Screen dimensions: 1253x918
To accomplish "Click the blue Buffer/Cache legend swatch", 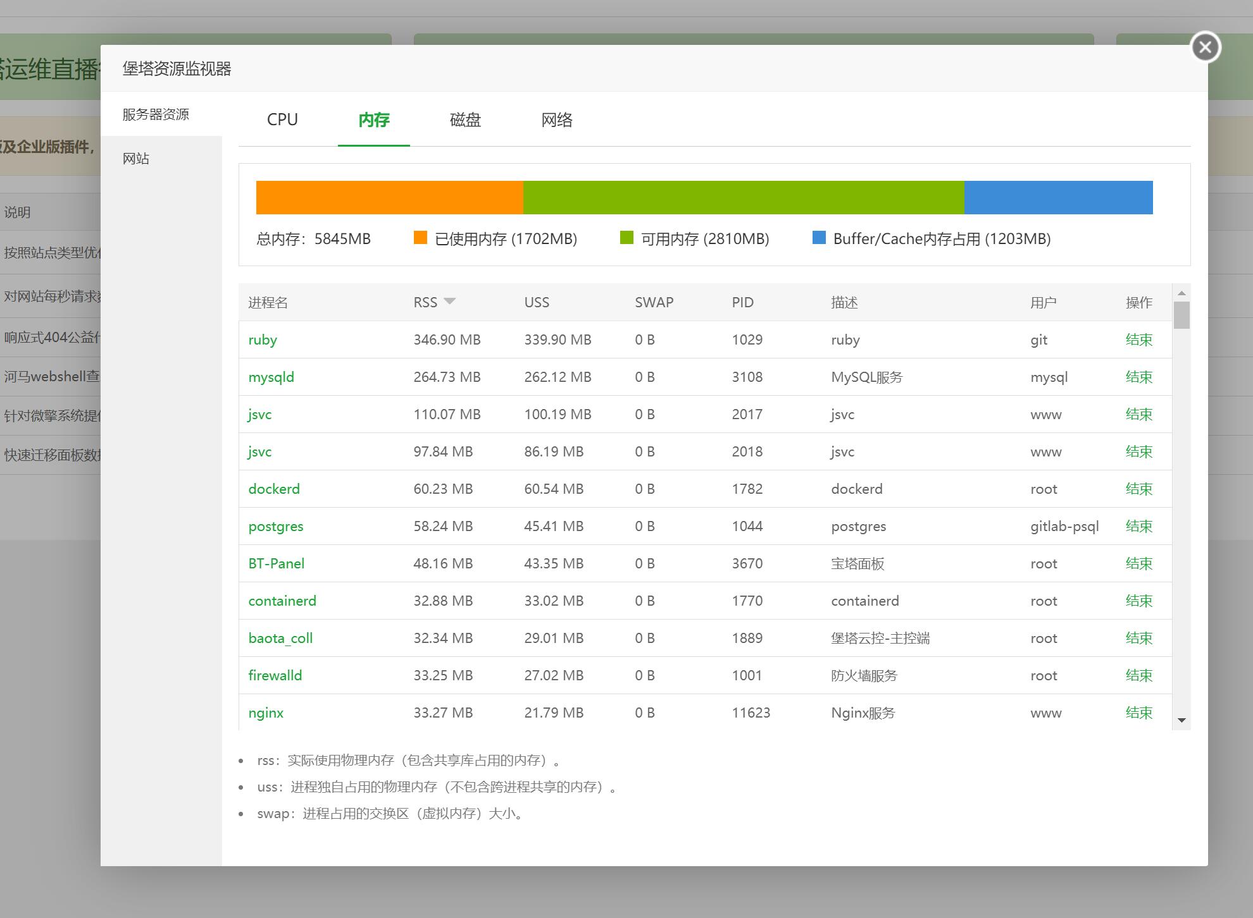I will (819, 238).
